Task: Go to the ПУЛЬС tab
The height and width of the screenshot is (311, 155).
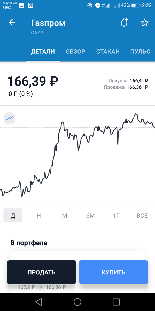Action: click(140, 51)
